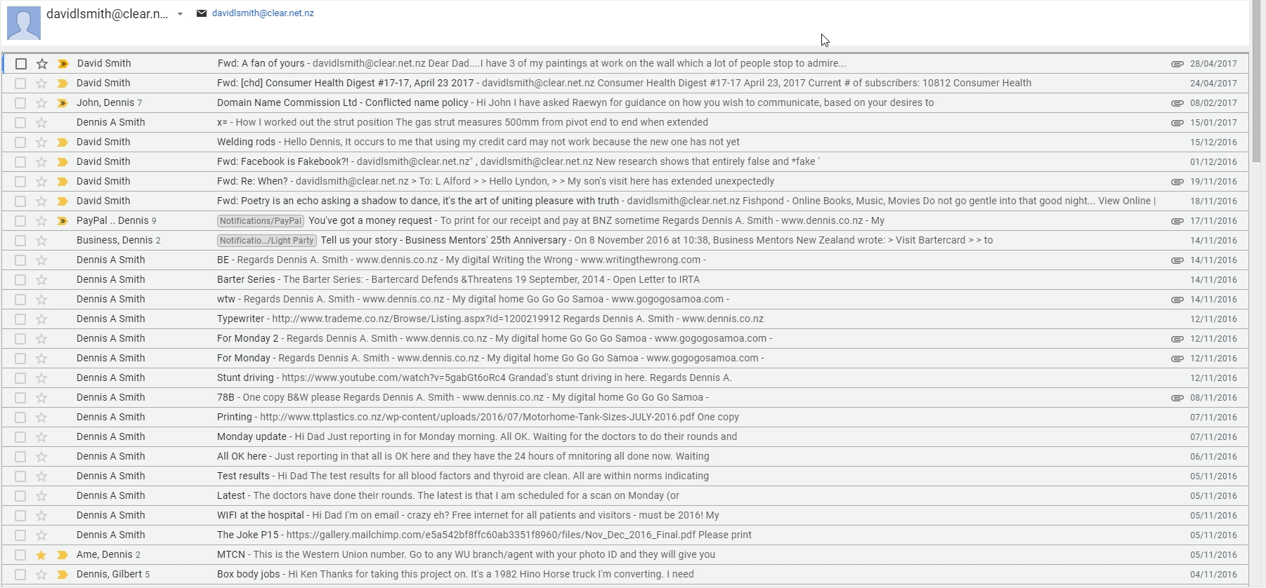Viewport: 1266px width, 588px height.
Task: Click attachment icon on 'BE' email
Action: pos(1177,260)
